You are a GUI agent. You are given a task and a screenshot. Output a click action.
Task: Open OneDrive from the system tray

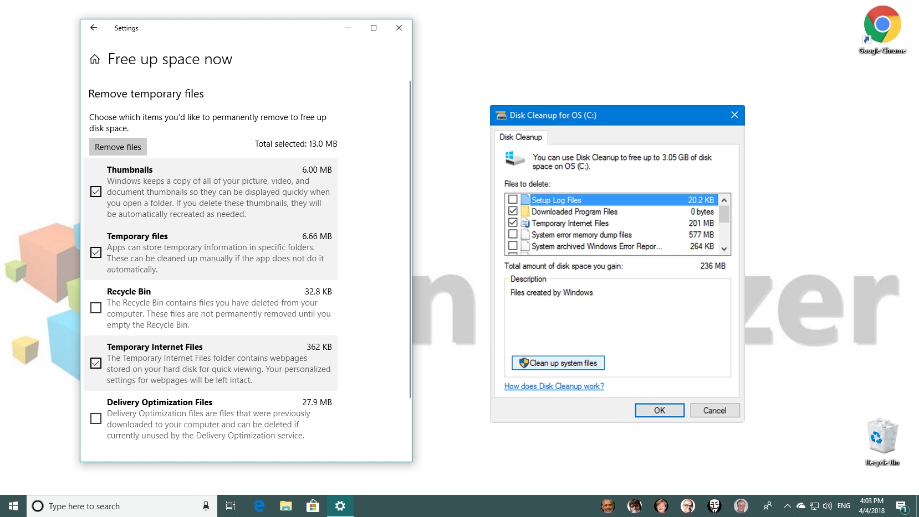(801, 506)
